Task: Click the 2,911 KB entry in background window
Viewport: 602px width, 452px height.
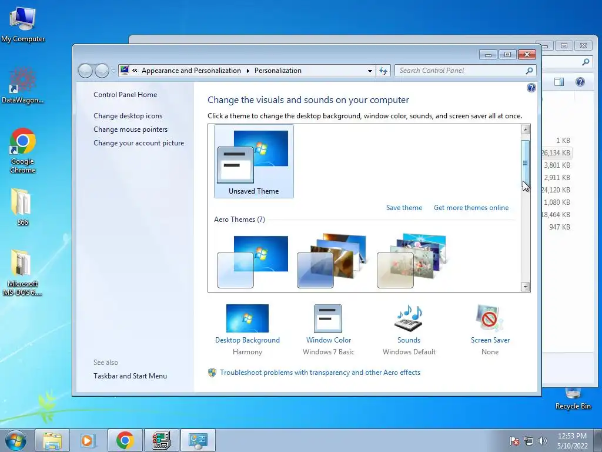Action: [x=557, y=178]
